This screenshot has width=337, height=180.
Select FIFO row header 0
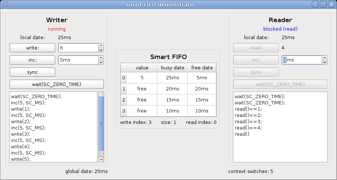pos(124,78)
